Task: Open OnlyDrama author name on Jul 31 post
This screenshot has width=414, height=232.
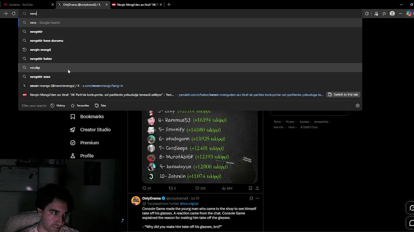Action: (151, 198)
